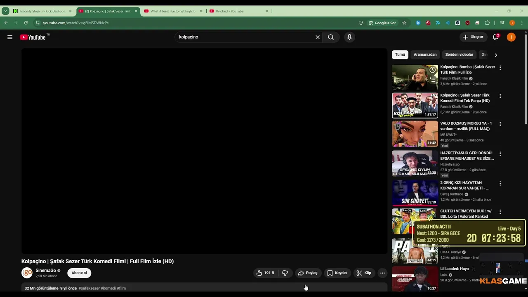Like the video with 191 B likes
Screen dimensions: 528x297
(265, 273)
